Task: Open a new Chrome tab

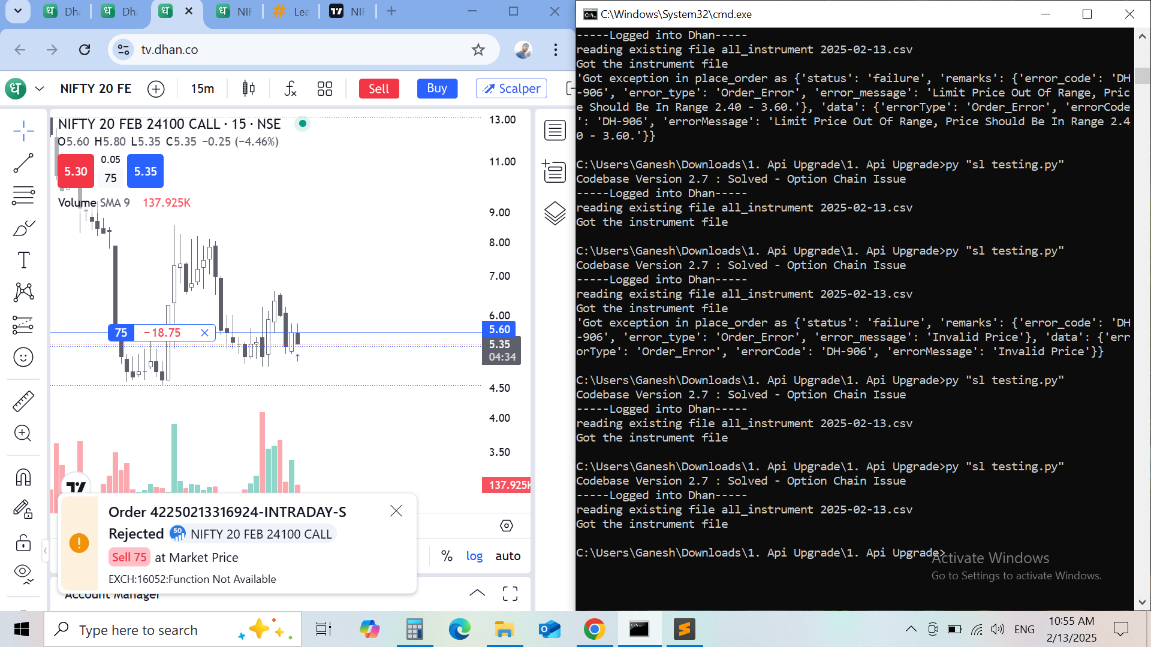Action: tap(391, 11)
